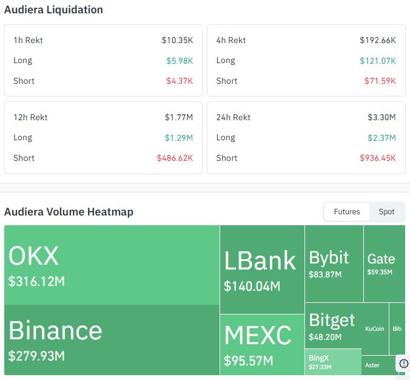Click the BingX $27.33M heatmap tile

click(333, 362)
